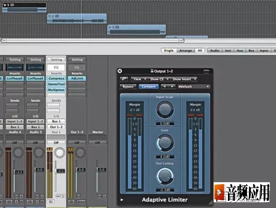Image resolution: width=276 pixels, height=208 pixels.
Task: Filter mixer by Bus channels
Action: 251,51
